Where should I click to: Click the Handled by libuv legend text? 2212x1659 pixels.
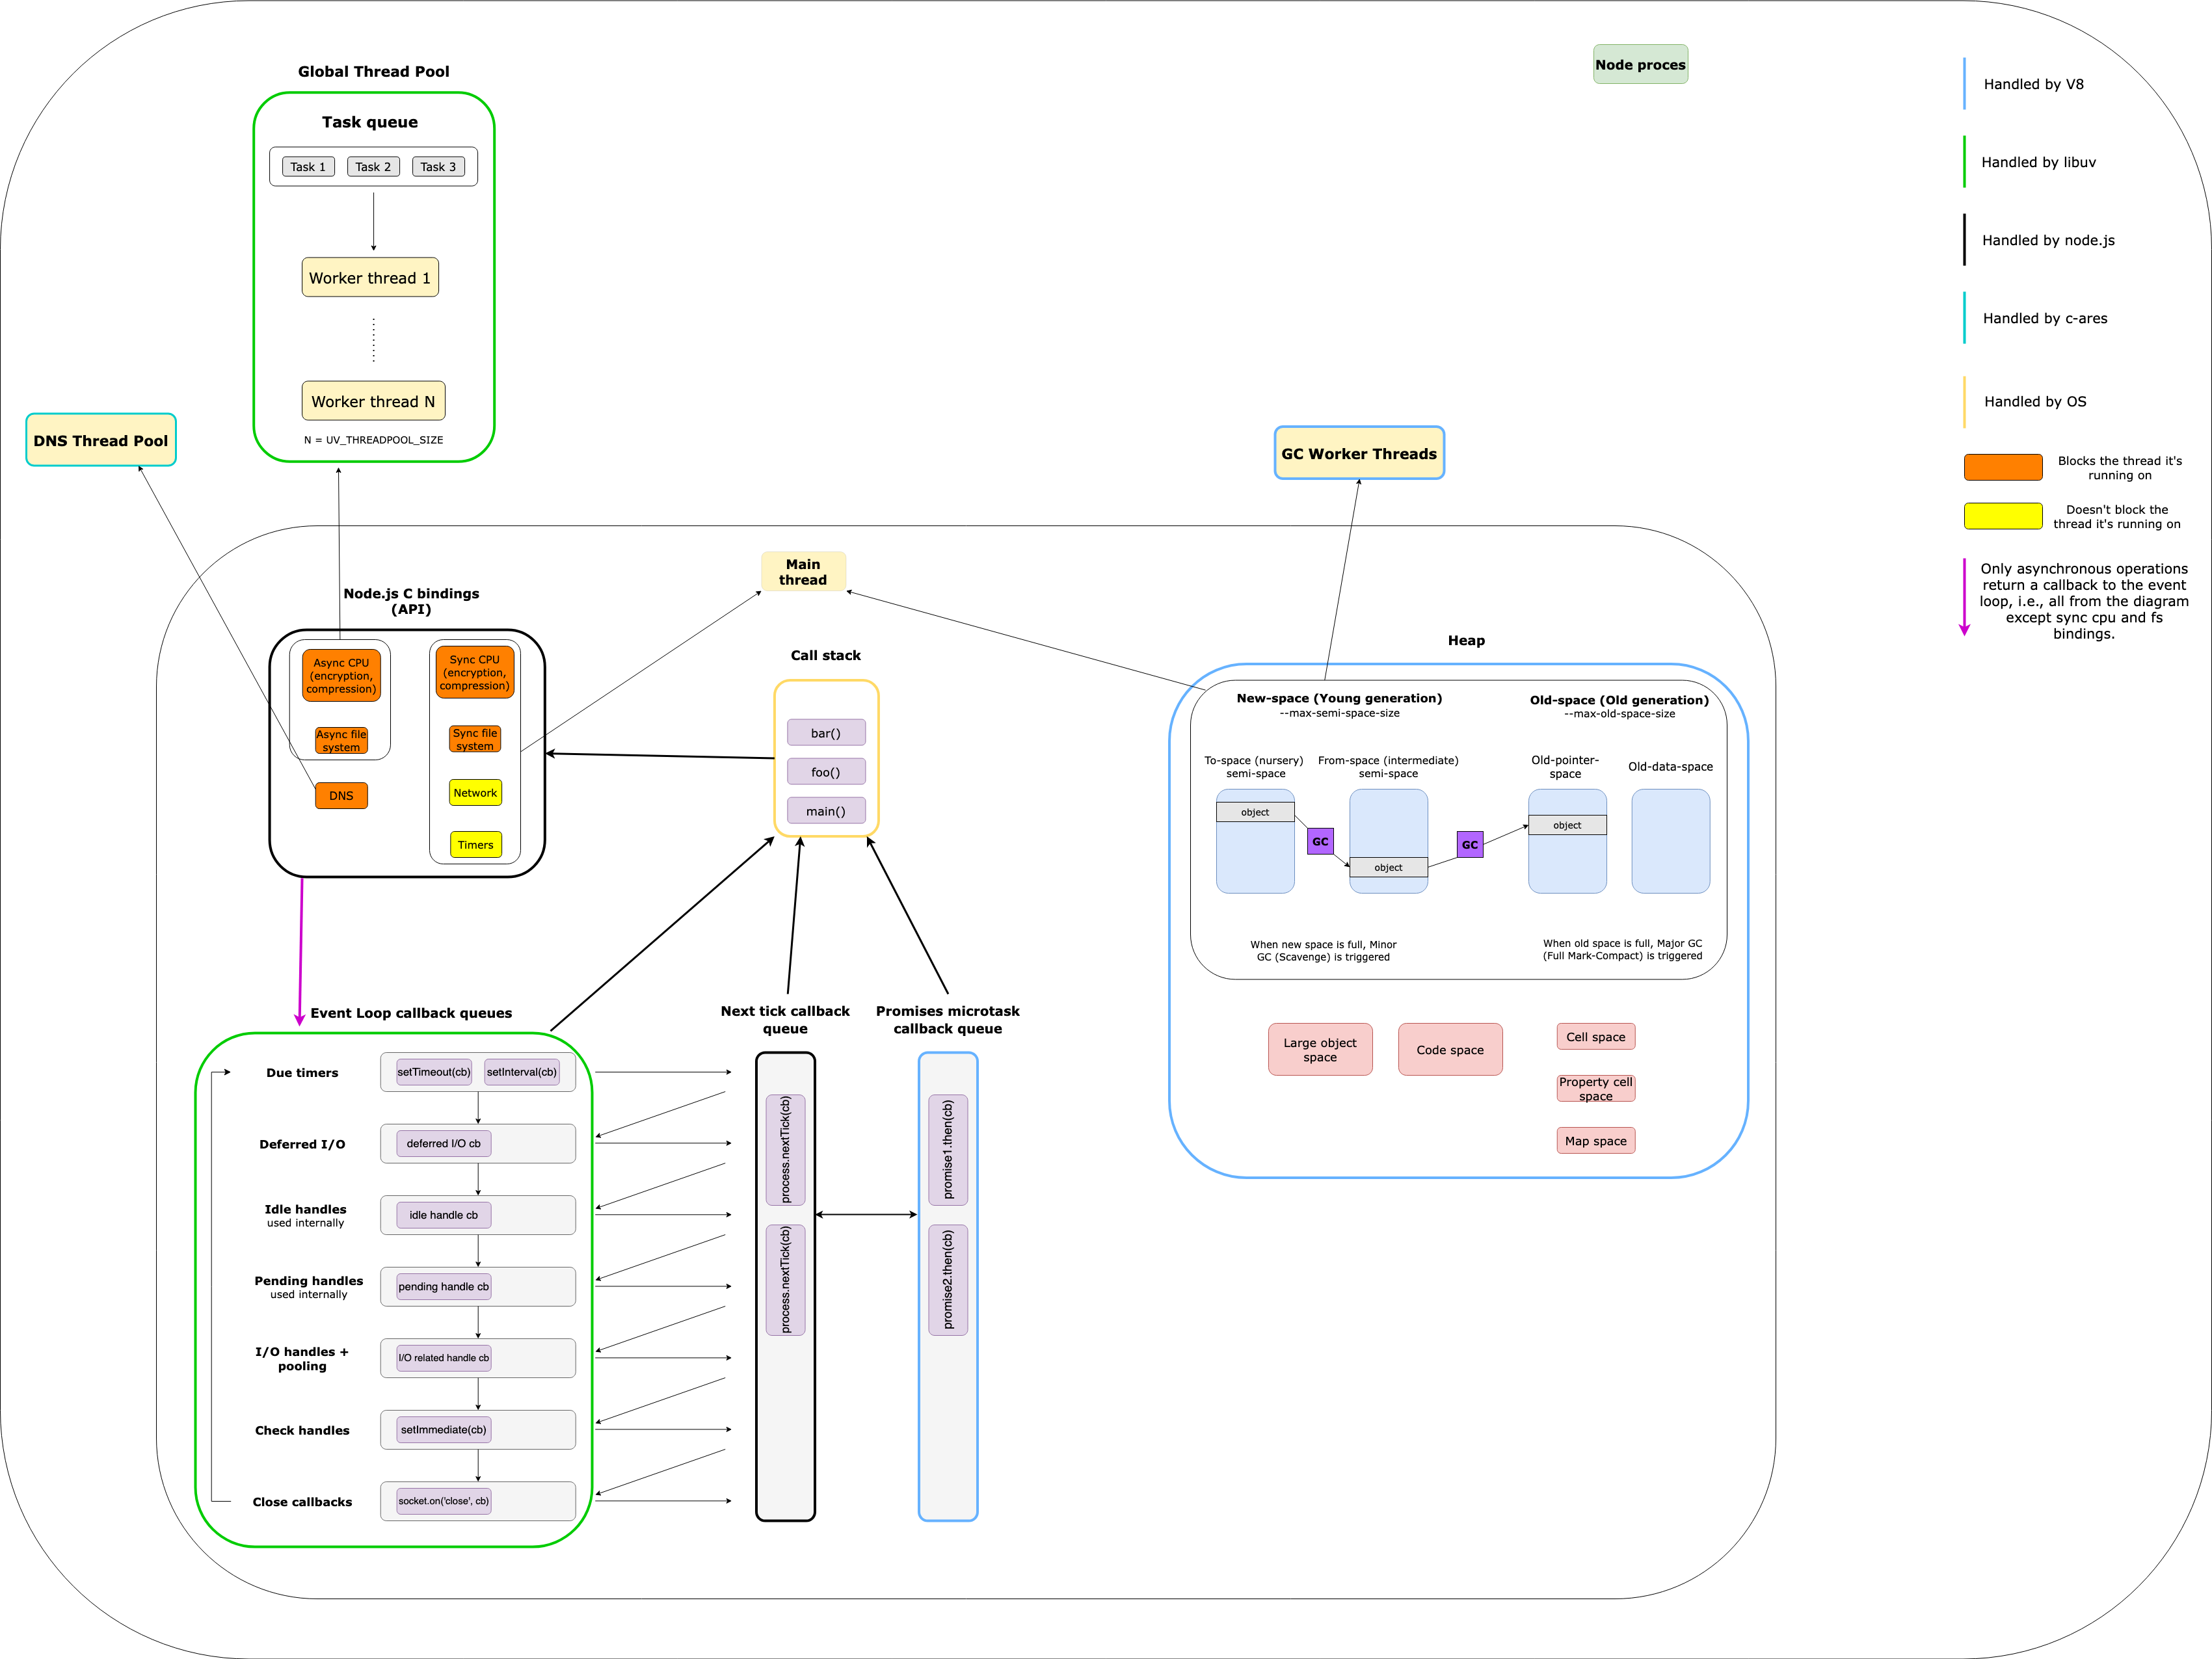[x=2039, y=162]
